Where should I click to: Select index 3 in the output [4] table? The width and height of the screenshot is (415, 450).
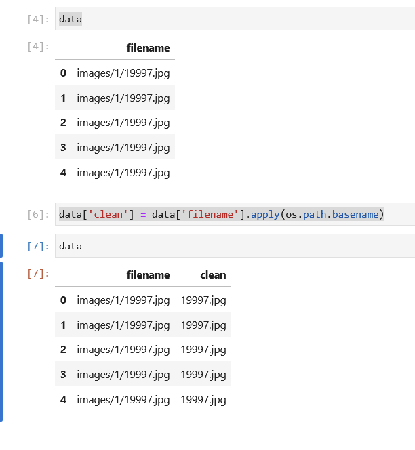[63, 148]
